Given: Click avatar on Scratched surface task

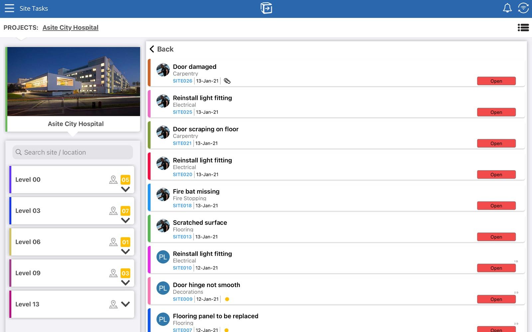Looking at the screenshot, I should [x=163, y=226].
